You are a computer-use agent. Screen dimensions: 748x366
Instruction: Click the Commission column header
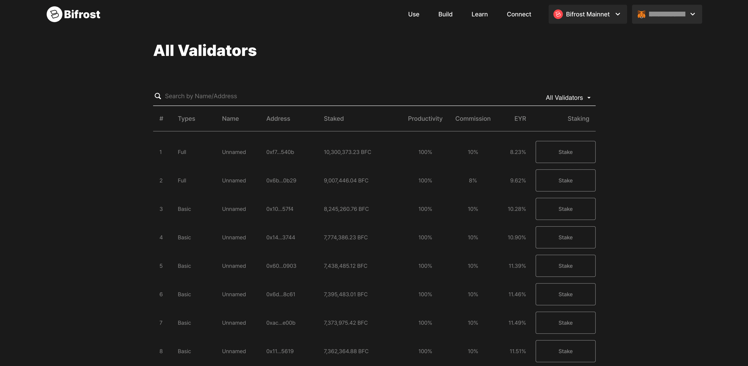473,119
